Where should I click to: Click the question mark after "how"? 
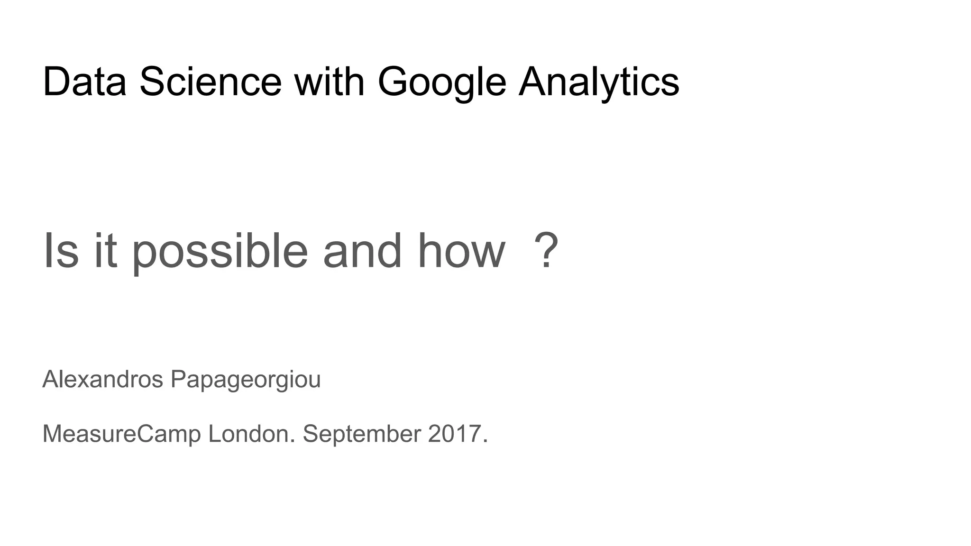546,251
